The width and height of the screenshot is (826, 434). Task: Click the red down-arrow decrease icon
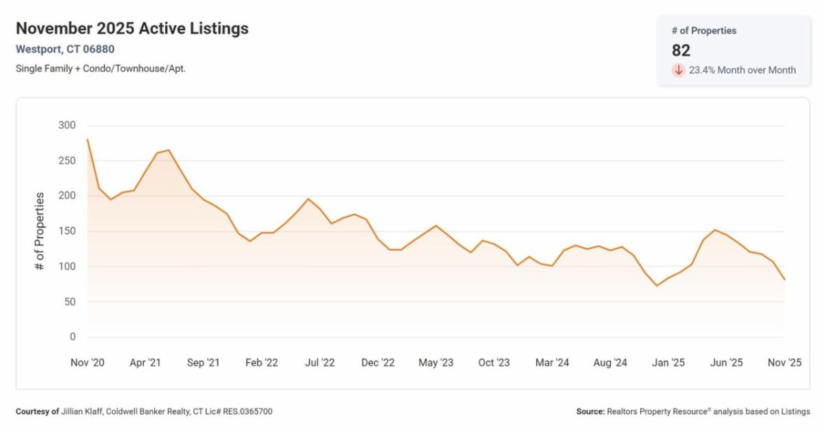point(679,70)
